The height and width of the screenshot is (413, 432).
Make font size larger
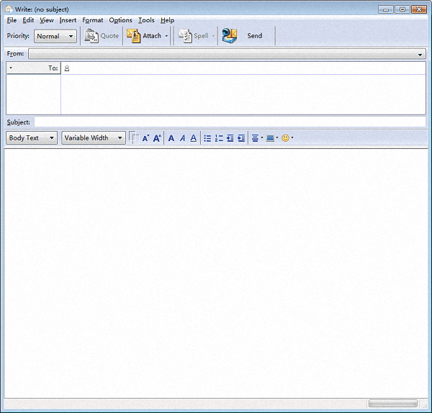click(x=156, y=138)
